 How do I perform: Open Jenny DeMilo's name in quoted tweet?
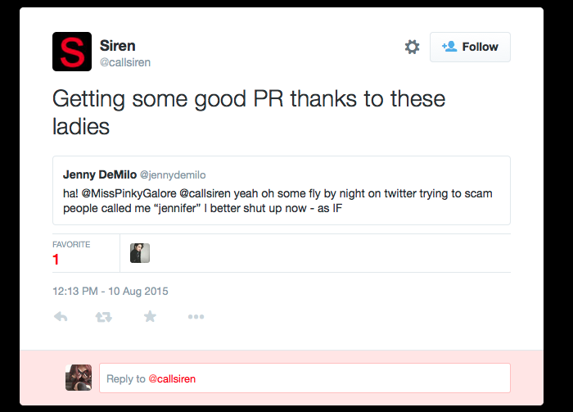[x=100, y=174]
